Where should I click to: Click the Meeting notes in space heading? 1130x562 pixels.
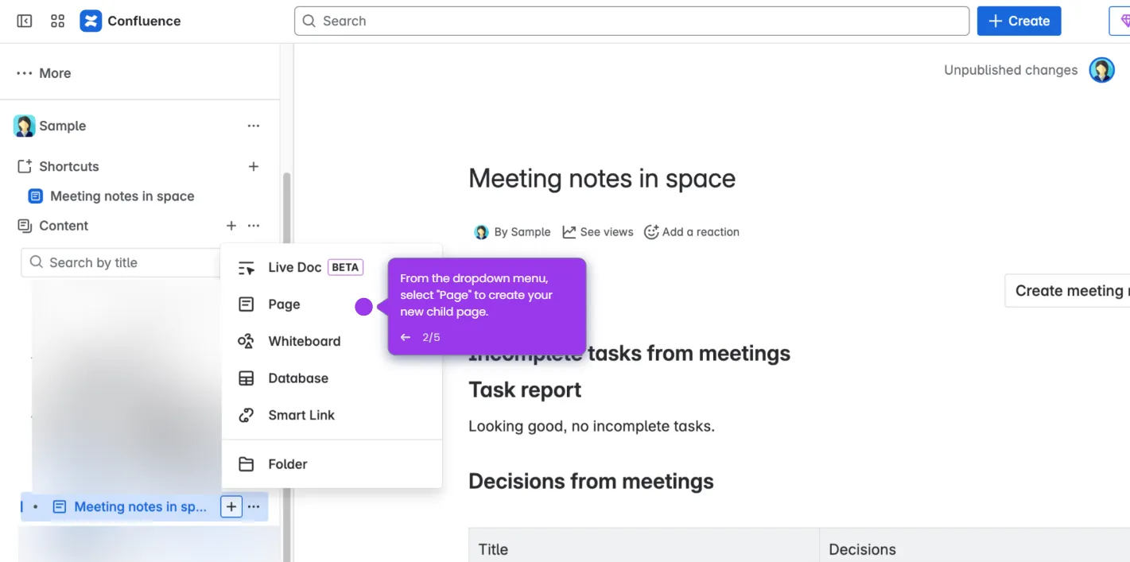(x=602, y=178)
